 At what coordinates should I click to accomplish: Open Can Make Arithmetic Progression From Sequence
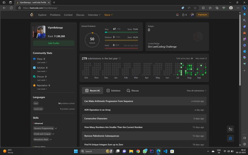pos(144,101)
